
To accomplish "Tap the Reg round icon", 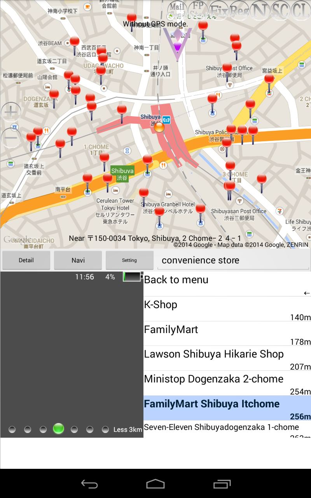I will 239,11.
